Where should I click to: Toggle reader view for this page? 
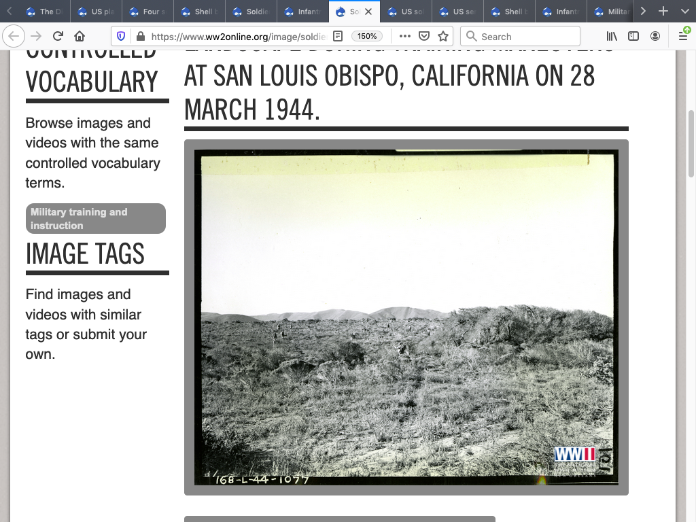(338, 37)
